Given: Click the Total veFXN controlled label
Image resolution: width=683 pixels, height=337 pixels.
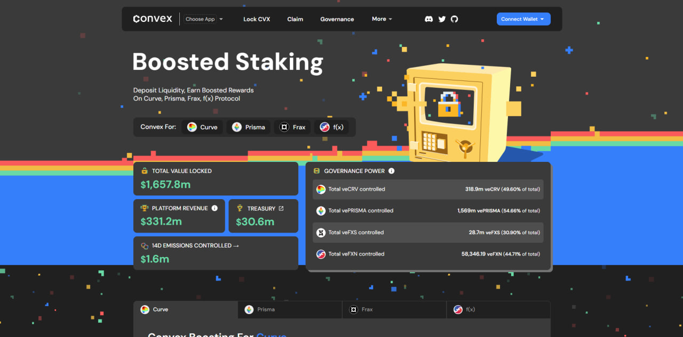Looking at the screenshot, I should (x=356, y=254).
